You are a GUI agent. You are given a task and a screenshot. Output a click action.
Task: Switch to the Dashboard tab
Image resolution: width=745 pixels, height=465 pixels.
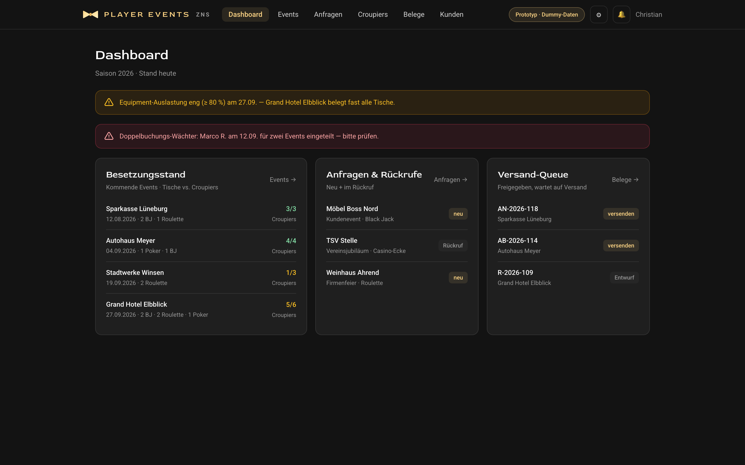tap(245, 14)
